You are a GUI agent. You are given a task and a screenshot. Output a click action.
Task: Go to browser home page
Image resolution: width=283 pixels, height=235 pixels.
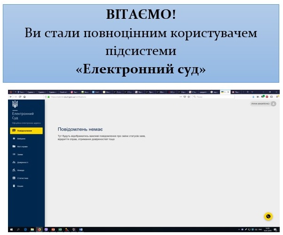(x=24, y=96)
